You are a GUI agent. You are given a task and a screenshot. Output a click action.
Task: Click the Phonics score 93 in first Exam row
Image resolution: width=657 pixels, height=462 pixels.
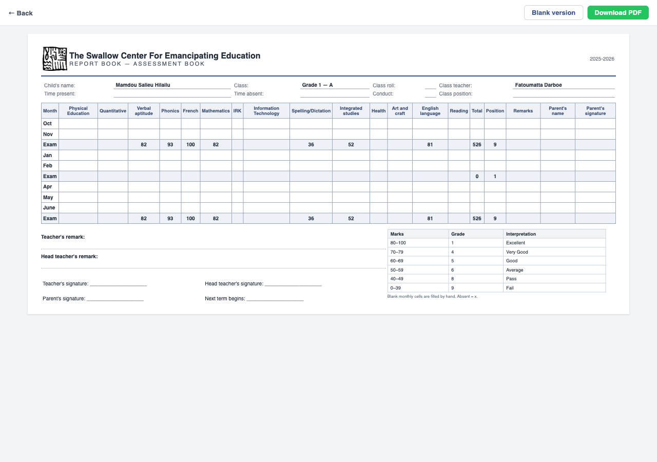[x=170, y=145]
